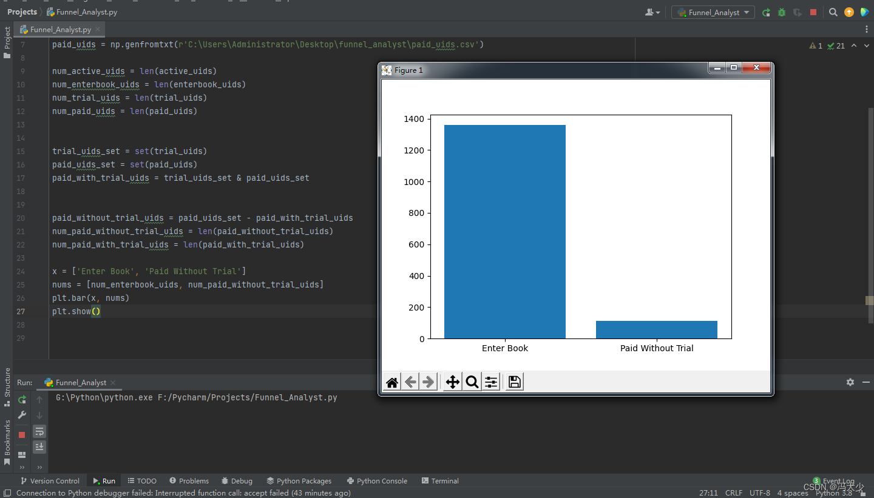
Task: Open editor tabs more options (three dots)
Action: pos(867,29)
